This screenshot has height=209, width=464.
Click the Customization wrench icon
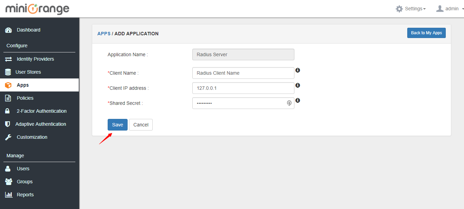click(8, 137)
